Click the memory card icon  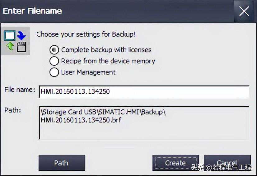pyautogui.click(x=21, y=47)
